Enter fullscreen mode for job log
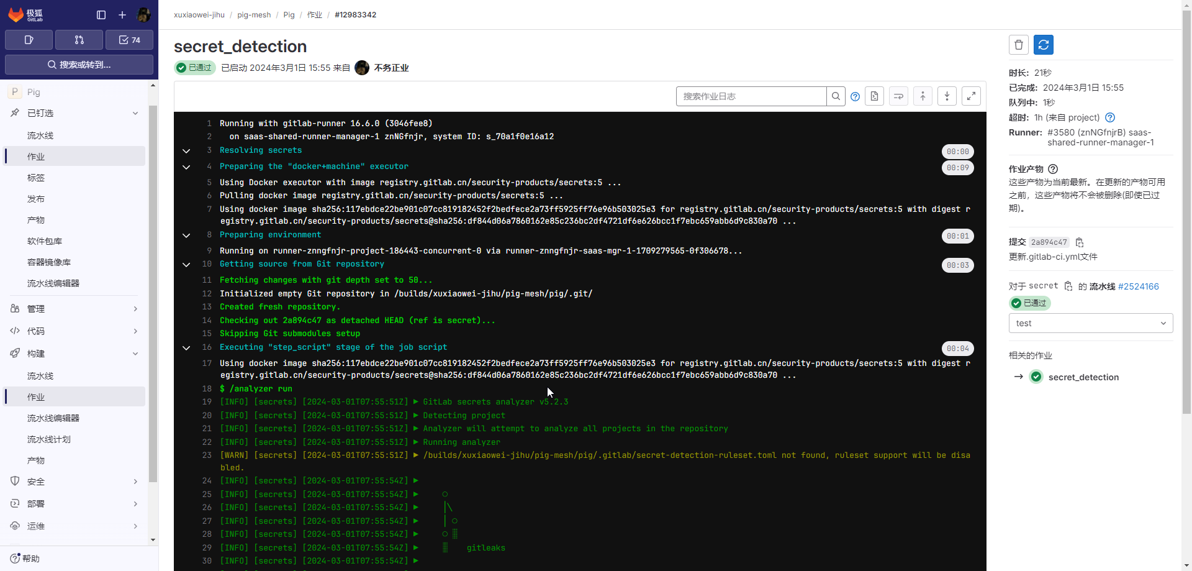Viewport: 1192px width, 571px height. click(x=971, y=96)
